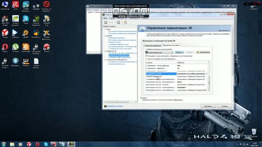Launch Action! desktop shortcut
Viewport: 262px width, 147px height.
click(x=46, y=48)
